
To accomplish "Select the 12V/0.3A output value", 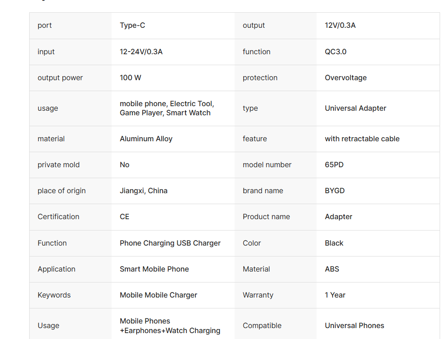I will tap(340, 26).
